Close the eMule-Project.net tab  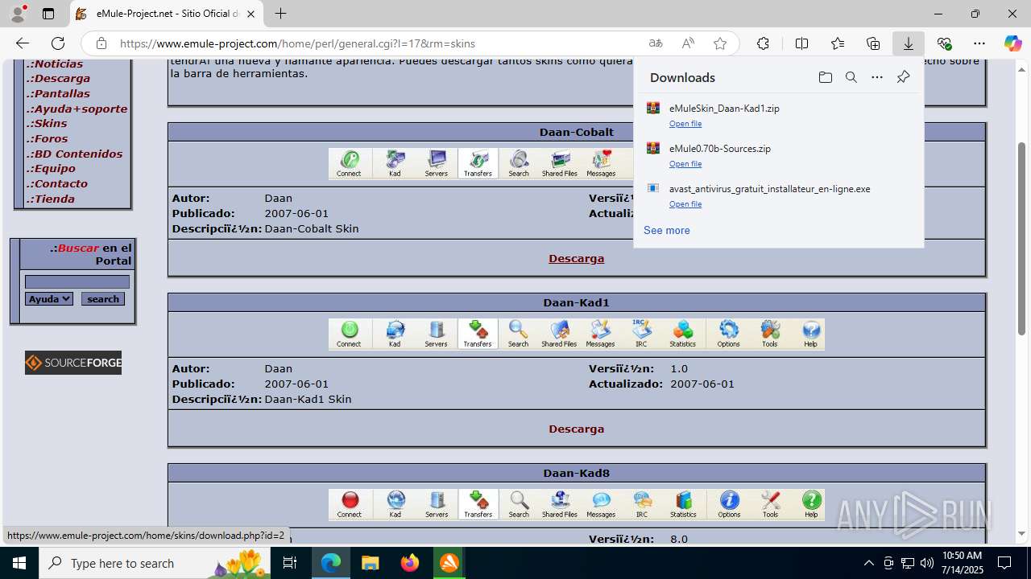[x=251, y=14]
